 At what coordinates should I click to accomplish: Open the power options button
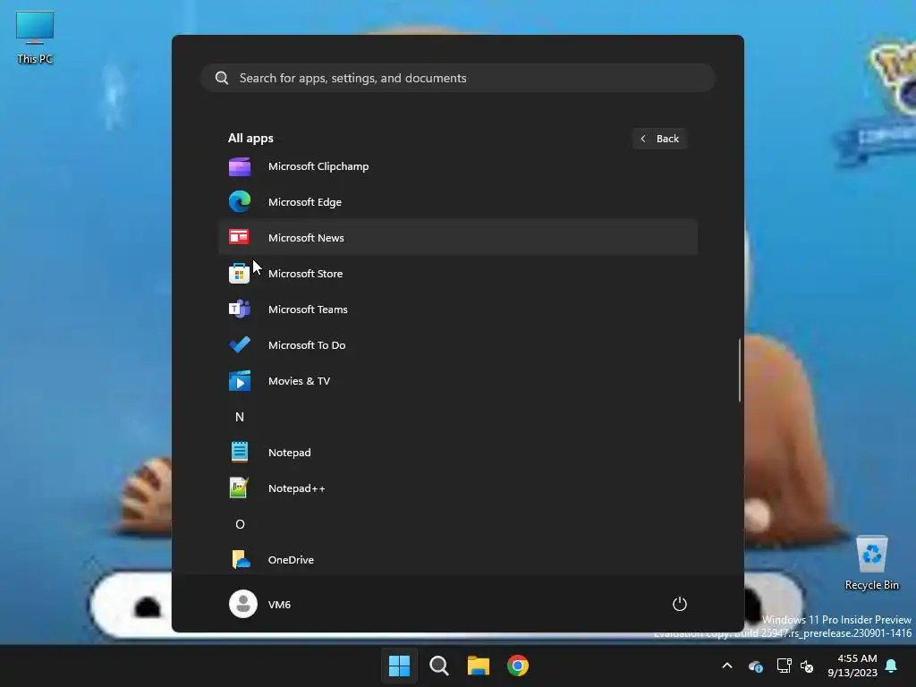click(680, 604)
